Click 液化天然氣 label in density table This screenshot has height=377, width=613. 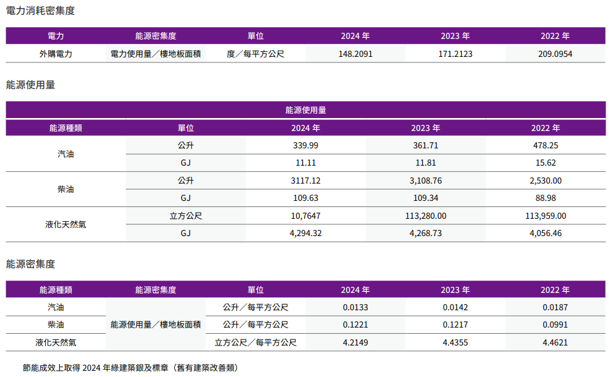pos(56,342)
